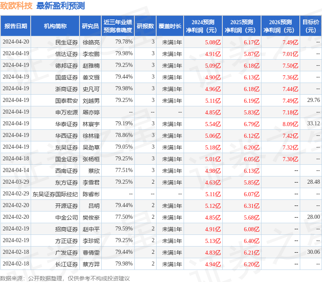Click 8.09亿 in the 华泰证券 row
This screenshot has height=282, width=322.
(x=291, y=124)
